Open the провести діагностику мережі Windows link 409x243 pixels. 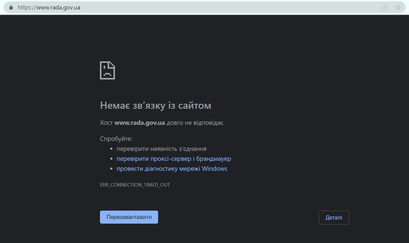pyautogui.click(x=172, y=169)
